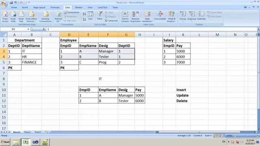The width and height of the screenshot is (260, 146).
Task: Click Hide Detail
Action: [214, 17]
